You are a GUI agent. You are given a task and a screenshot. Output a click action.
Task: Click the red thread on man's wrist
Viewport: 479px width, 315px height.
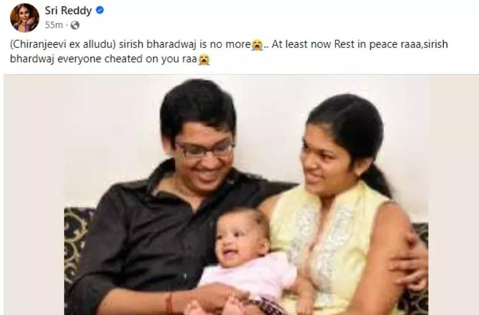[169, 304]
